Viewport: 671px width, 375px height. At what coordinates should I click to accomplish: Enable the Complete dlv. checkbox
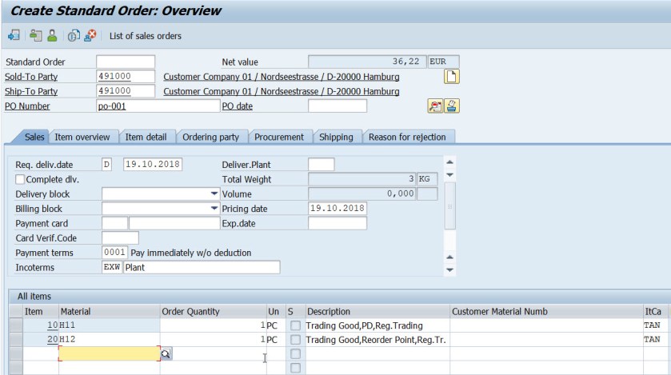tap(21, 179)
